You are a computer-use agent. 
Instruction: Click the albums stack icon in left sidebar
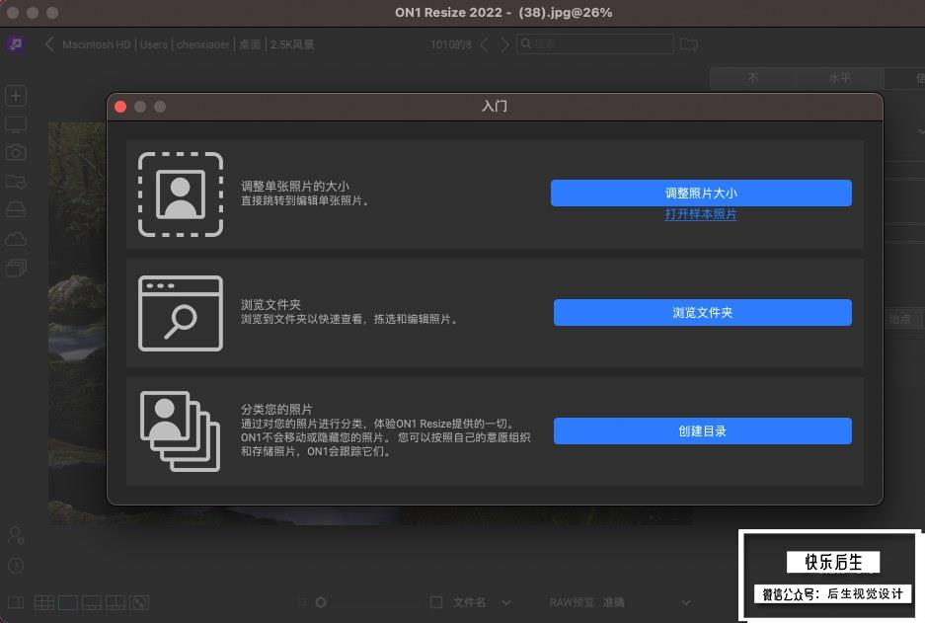coord(16,268)
